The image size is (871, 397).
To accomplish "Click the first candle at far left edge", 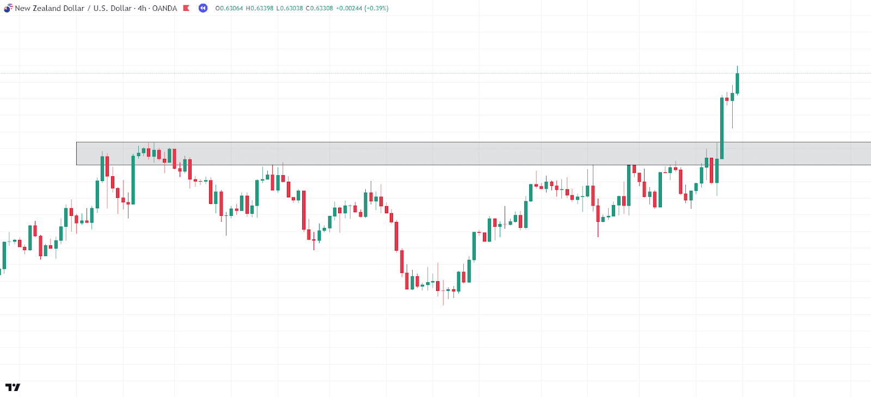I will [x=4, y=256].
